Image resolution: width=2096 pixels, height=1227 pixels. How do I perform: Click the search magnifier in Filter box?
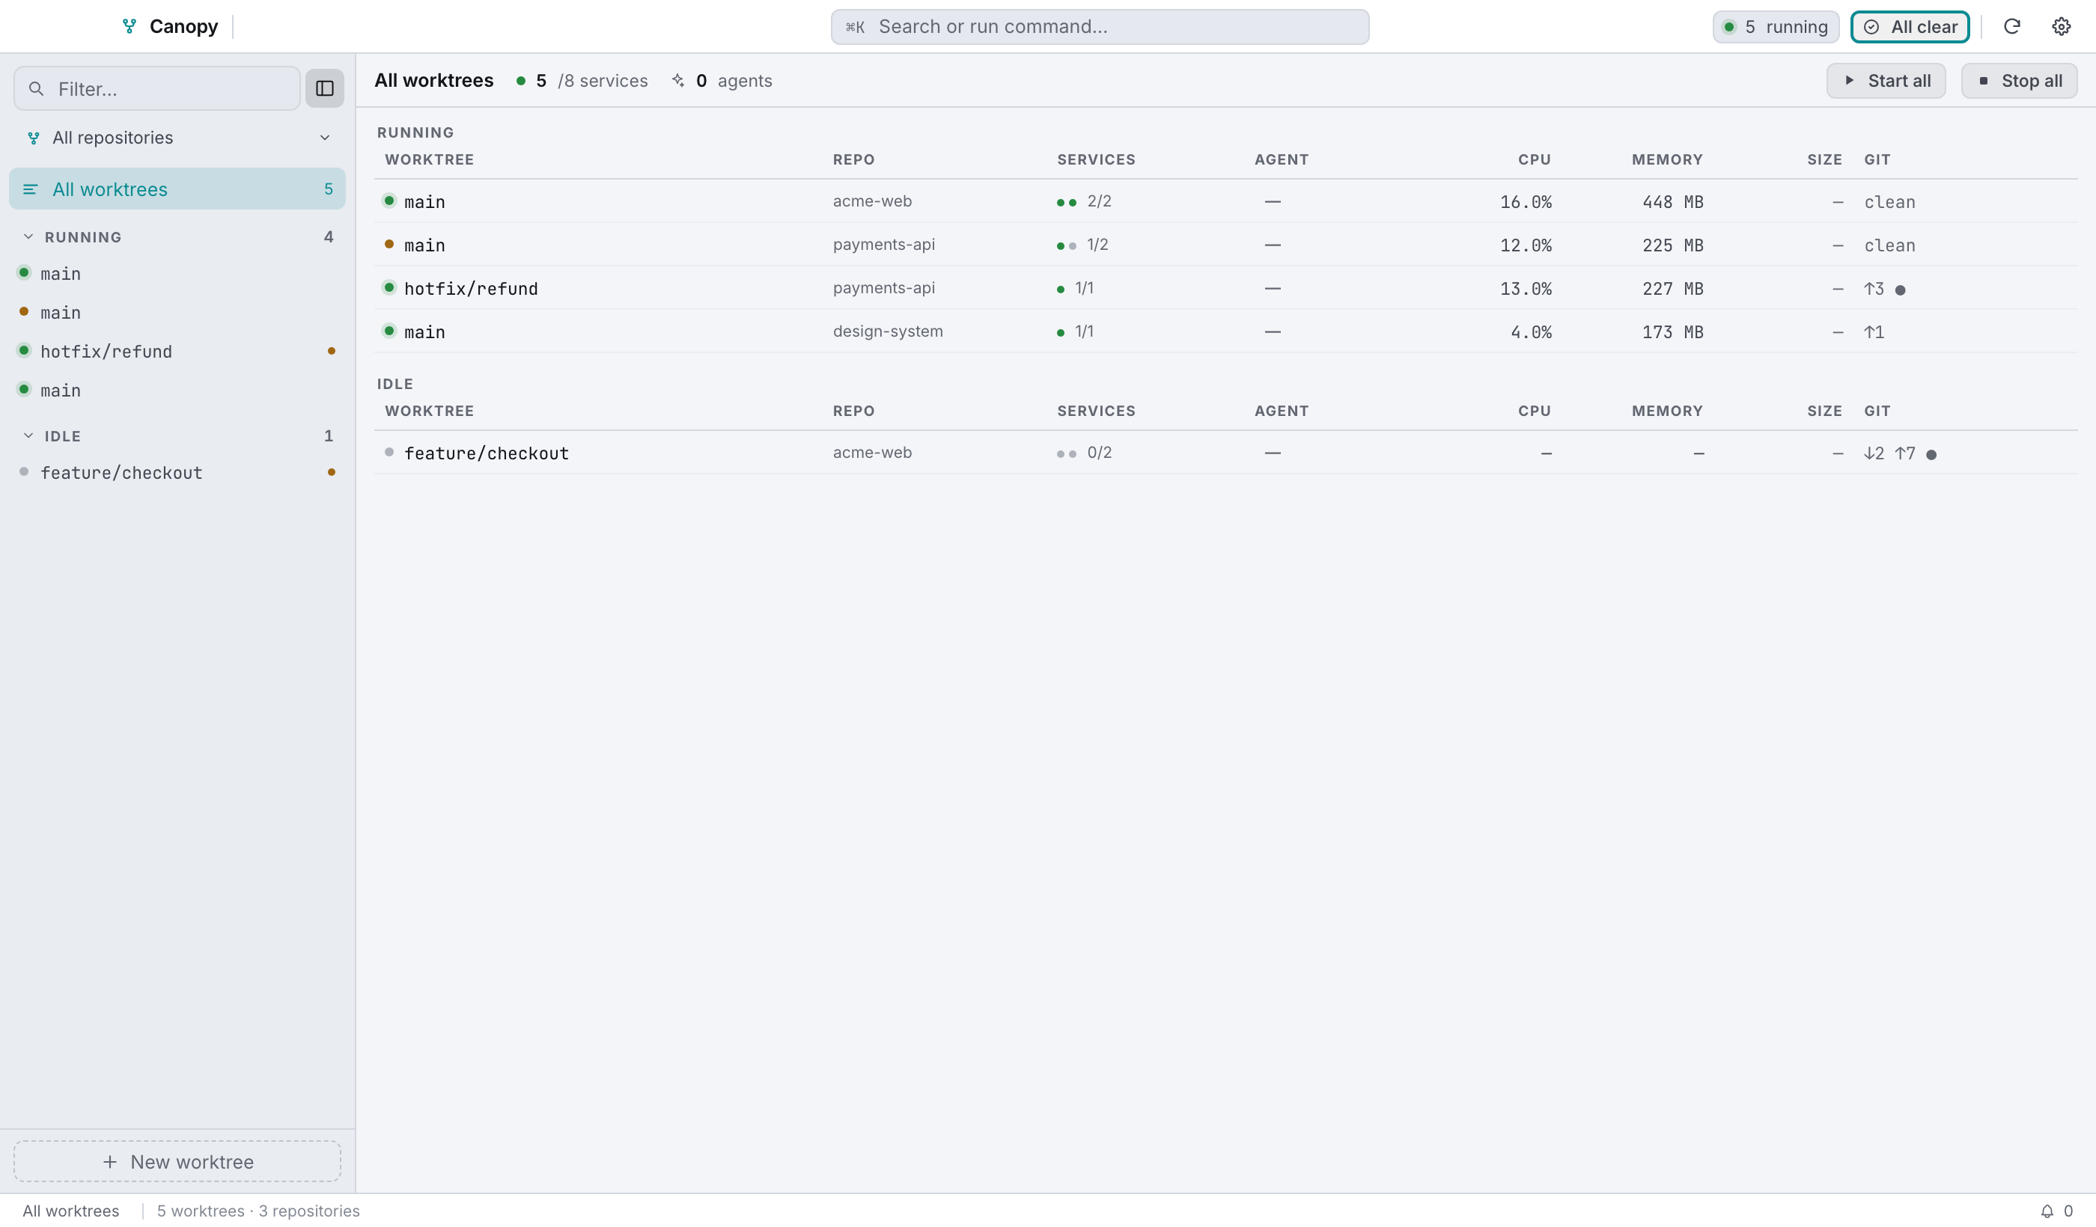coord(36,88)
